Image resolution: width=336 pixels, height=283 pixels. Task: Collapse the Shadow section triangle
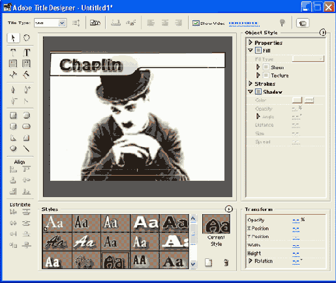[x=251, y=92]
